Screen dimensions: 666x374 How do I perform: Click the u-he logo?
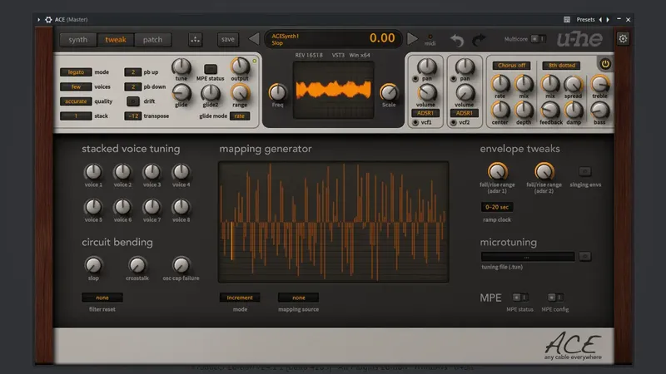click(579, 39)
